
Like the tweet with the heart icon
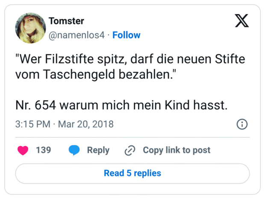(x=23, y=150)
